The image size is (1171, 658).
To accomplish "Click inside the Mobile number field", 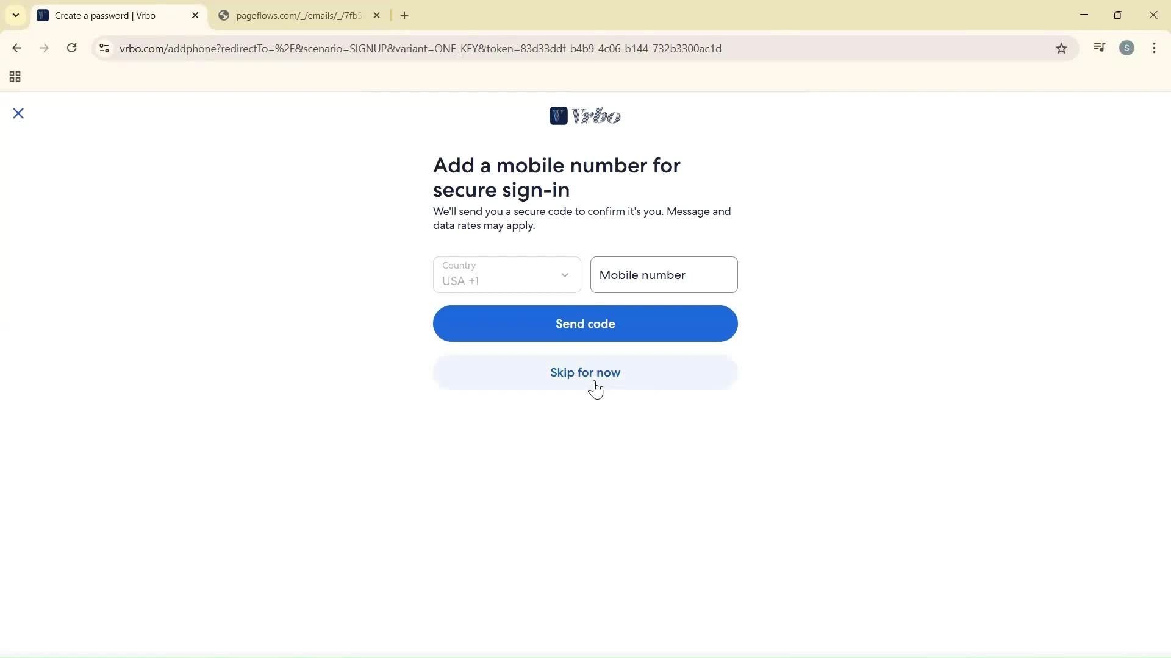I will tap(664, 275).
